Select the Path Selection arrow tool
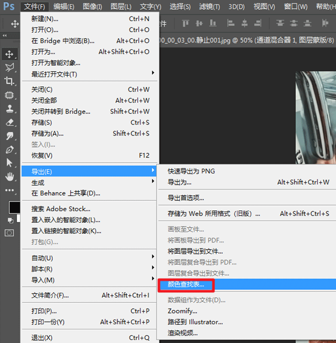 pyautogui.click(x=9, y=163)
